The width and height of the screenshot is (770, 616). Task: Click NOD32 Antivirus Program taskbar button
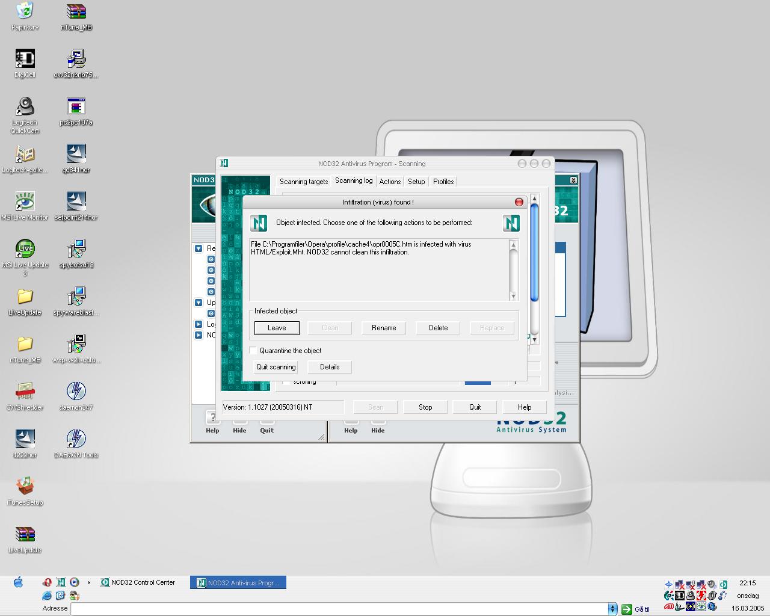238,582
